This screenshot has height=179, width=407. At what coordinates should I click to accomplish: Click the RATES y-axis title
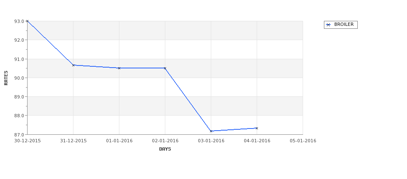click(6, 78)
